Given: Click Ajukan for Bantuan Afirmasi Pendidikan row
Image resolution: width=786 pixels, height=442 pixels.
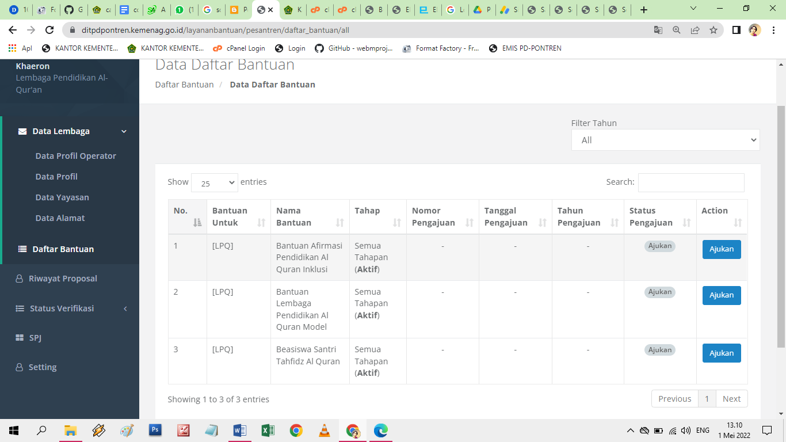Looking at the screenshot, I should (722, 249).
